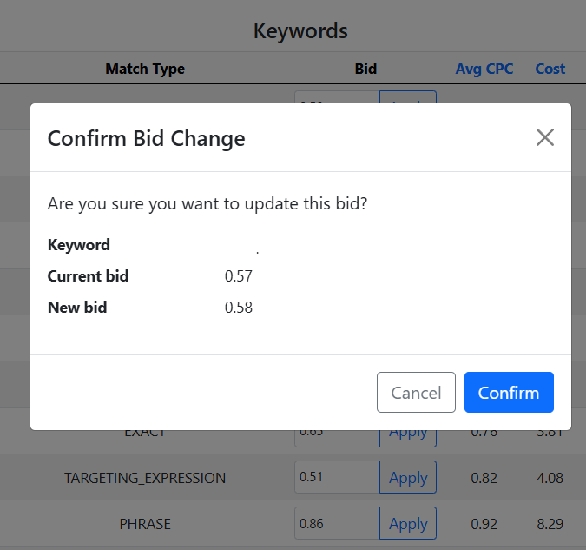Click the Bid column header
Viewport: 586px width, 550px height.
click(x=365, y=69)
